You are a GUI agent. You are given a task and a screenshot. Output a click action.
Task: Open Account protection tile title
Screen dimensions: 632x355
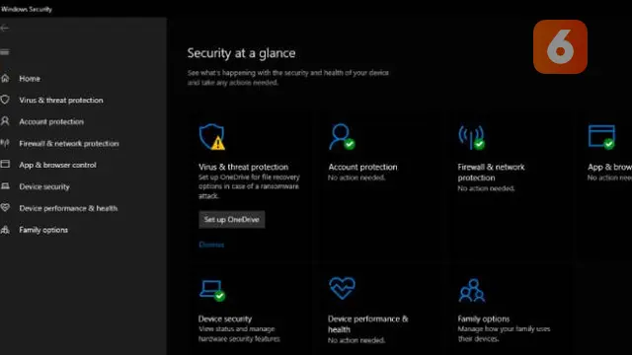(362, 167)
